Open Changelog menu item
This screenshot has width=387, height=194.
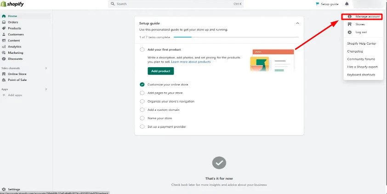tap(355, 51)
